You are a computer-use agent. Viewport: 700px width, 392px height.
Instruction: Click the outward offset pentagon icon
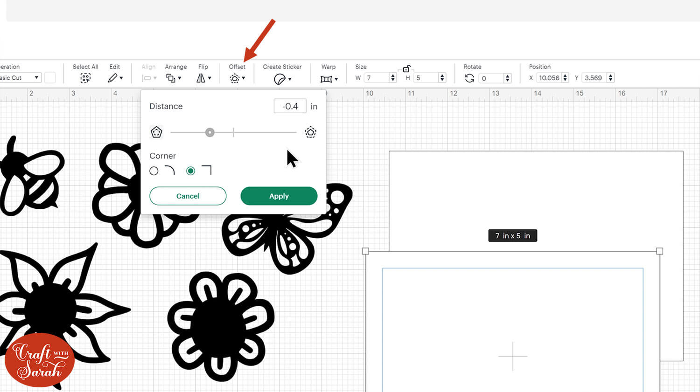tap(310, 132)
